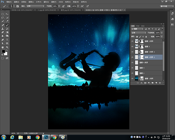The height and width of the screenshot is (140, 175).
Task: Click the delete layer trash icon
Action: [x=160, y=83]
